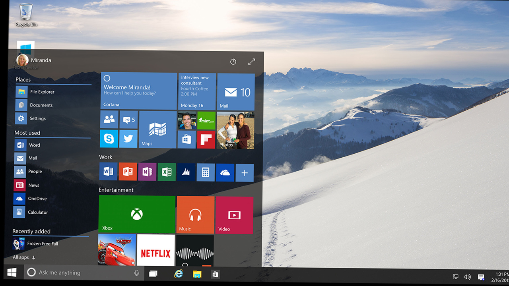This screenshot has width=509, height=286.
Task: Open OneDrive in Most used list
Action: pos(52,199)
